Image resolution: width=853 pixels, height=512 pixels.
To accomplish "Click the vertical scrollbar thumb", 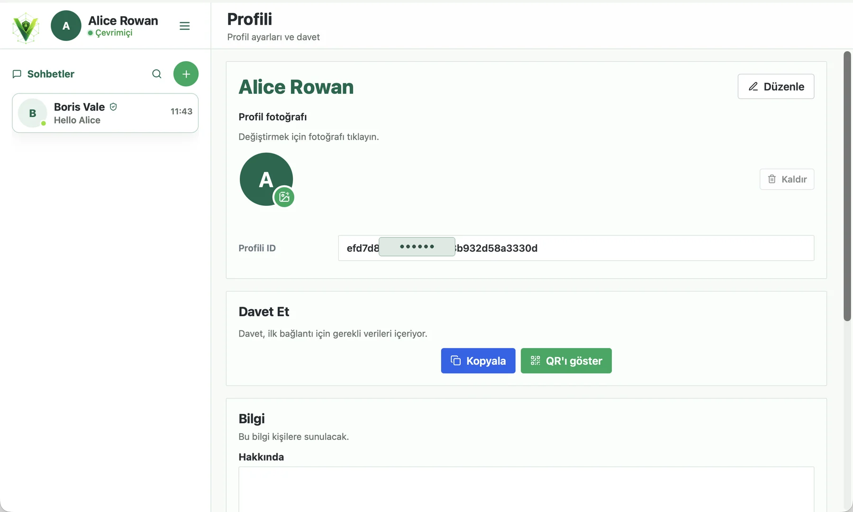I will [847, 186].
